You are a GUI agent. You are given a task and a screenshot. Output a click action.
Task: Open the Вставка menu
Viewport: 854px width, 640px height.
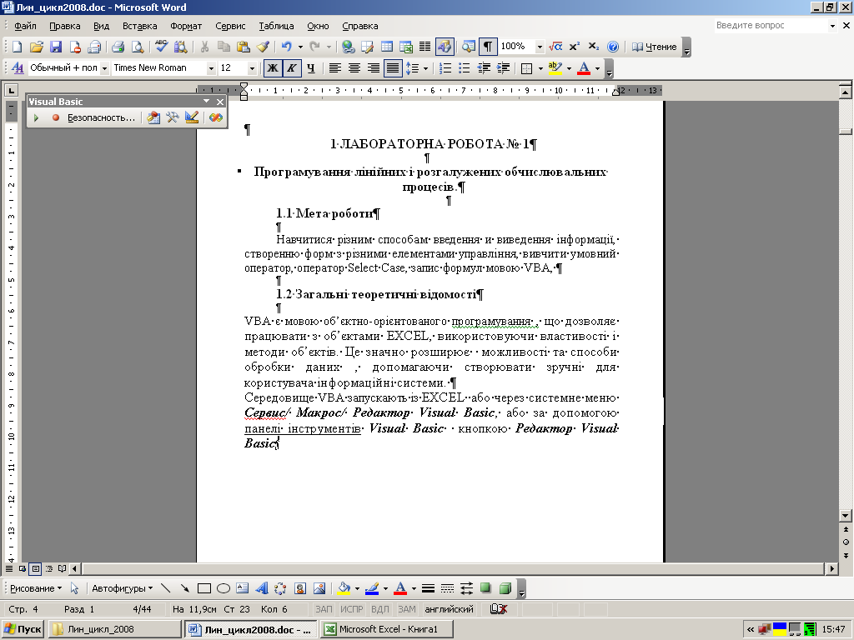point(139,26)
